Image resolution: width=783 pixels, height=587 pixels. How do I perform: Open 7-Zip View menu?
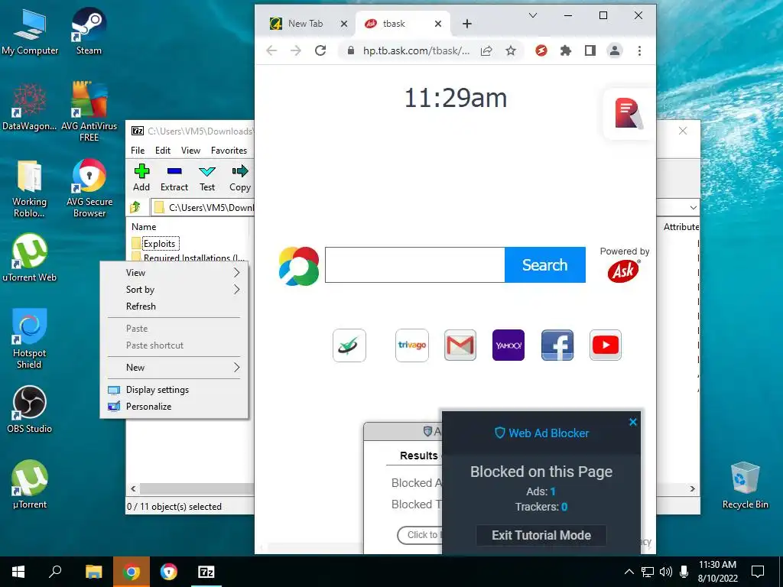pos(190,151)
